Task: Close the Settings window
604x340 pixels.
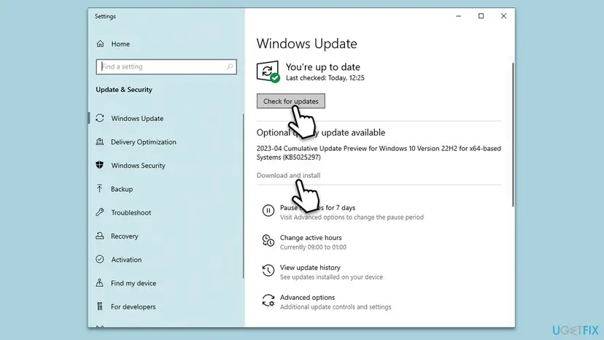Action: (503, 16)
